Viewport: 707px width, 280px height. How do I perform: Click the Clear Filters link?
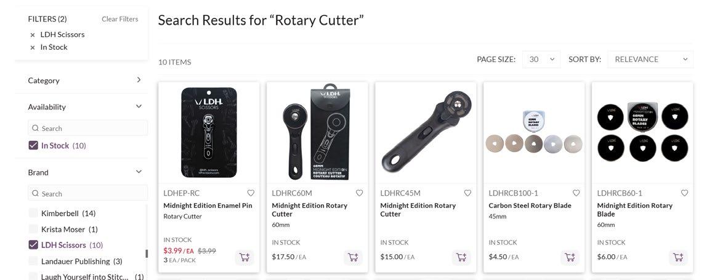click(x=119, y=19)
